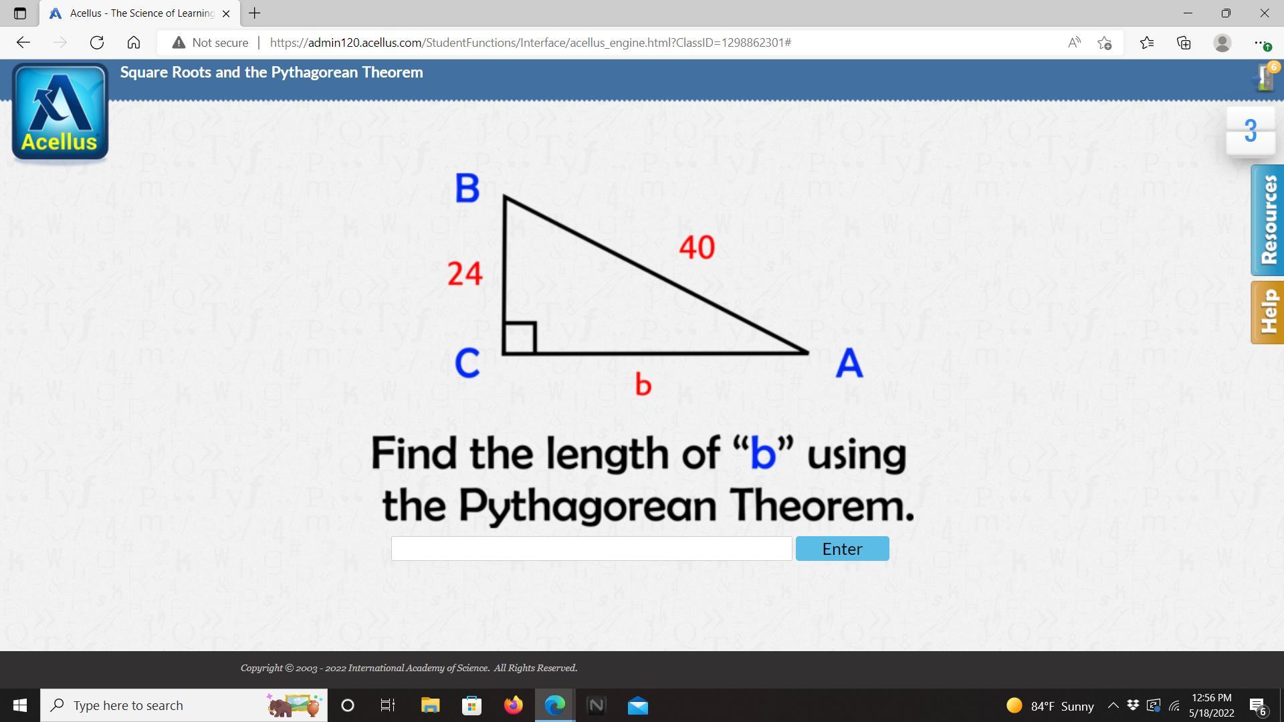Click the browser profile avatar
Screen dimensions: 1284x722
pyautogui.click(x=1222, y=43)
